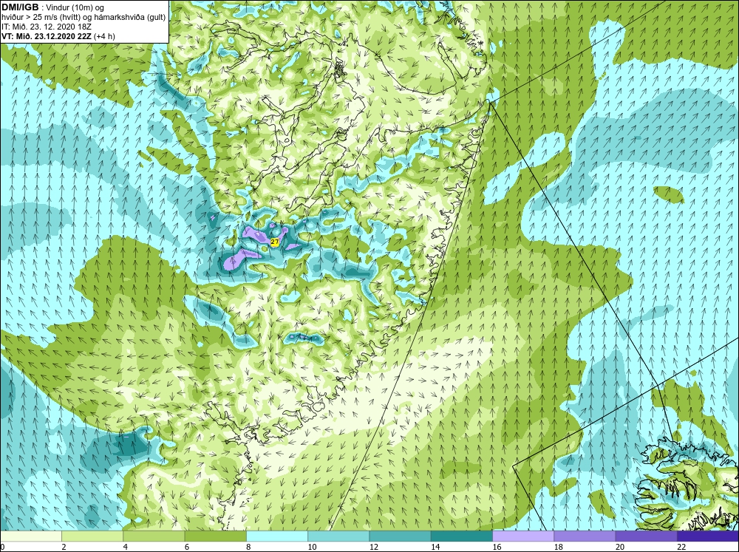
Task: Select the 8–10 m/s light cyan legend swatch
Action: 277,536
